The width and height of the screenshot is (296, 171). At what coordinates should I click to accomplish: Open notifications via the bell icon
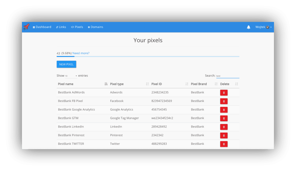[249, 27]
